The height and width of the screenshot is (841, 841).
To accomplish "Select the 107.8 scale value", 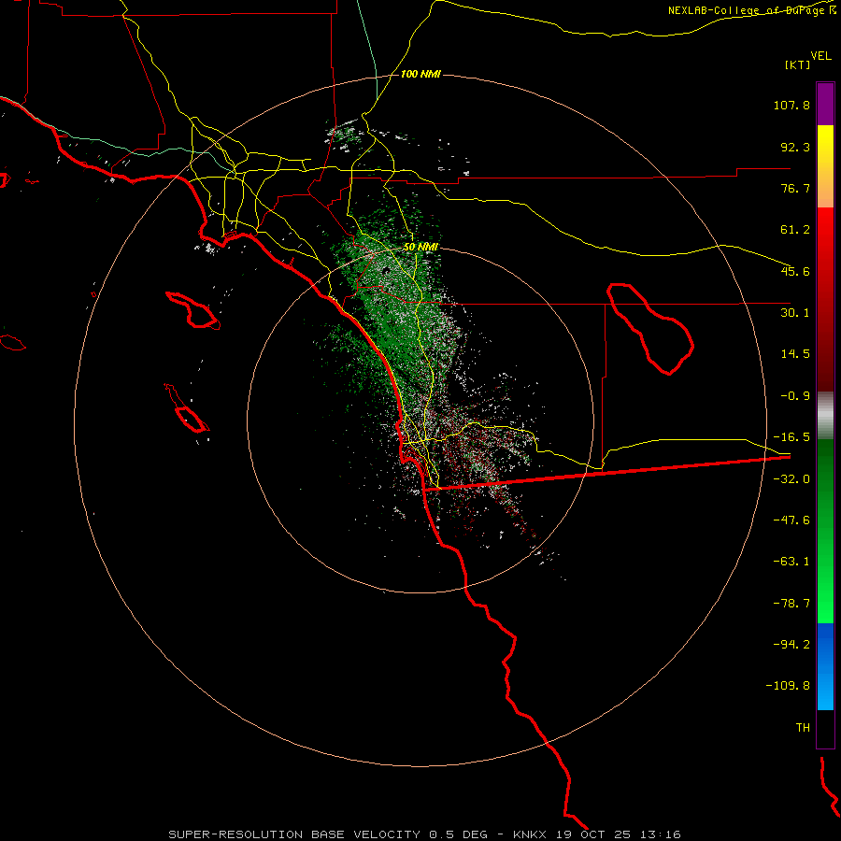I will coord(791,105).
